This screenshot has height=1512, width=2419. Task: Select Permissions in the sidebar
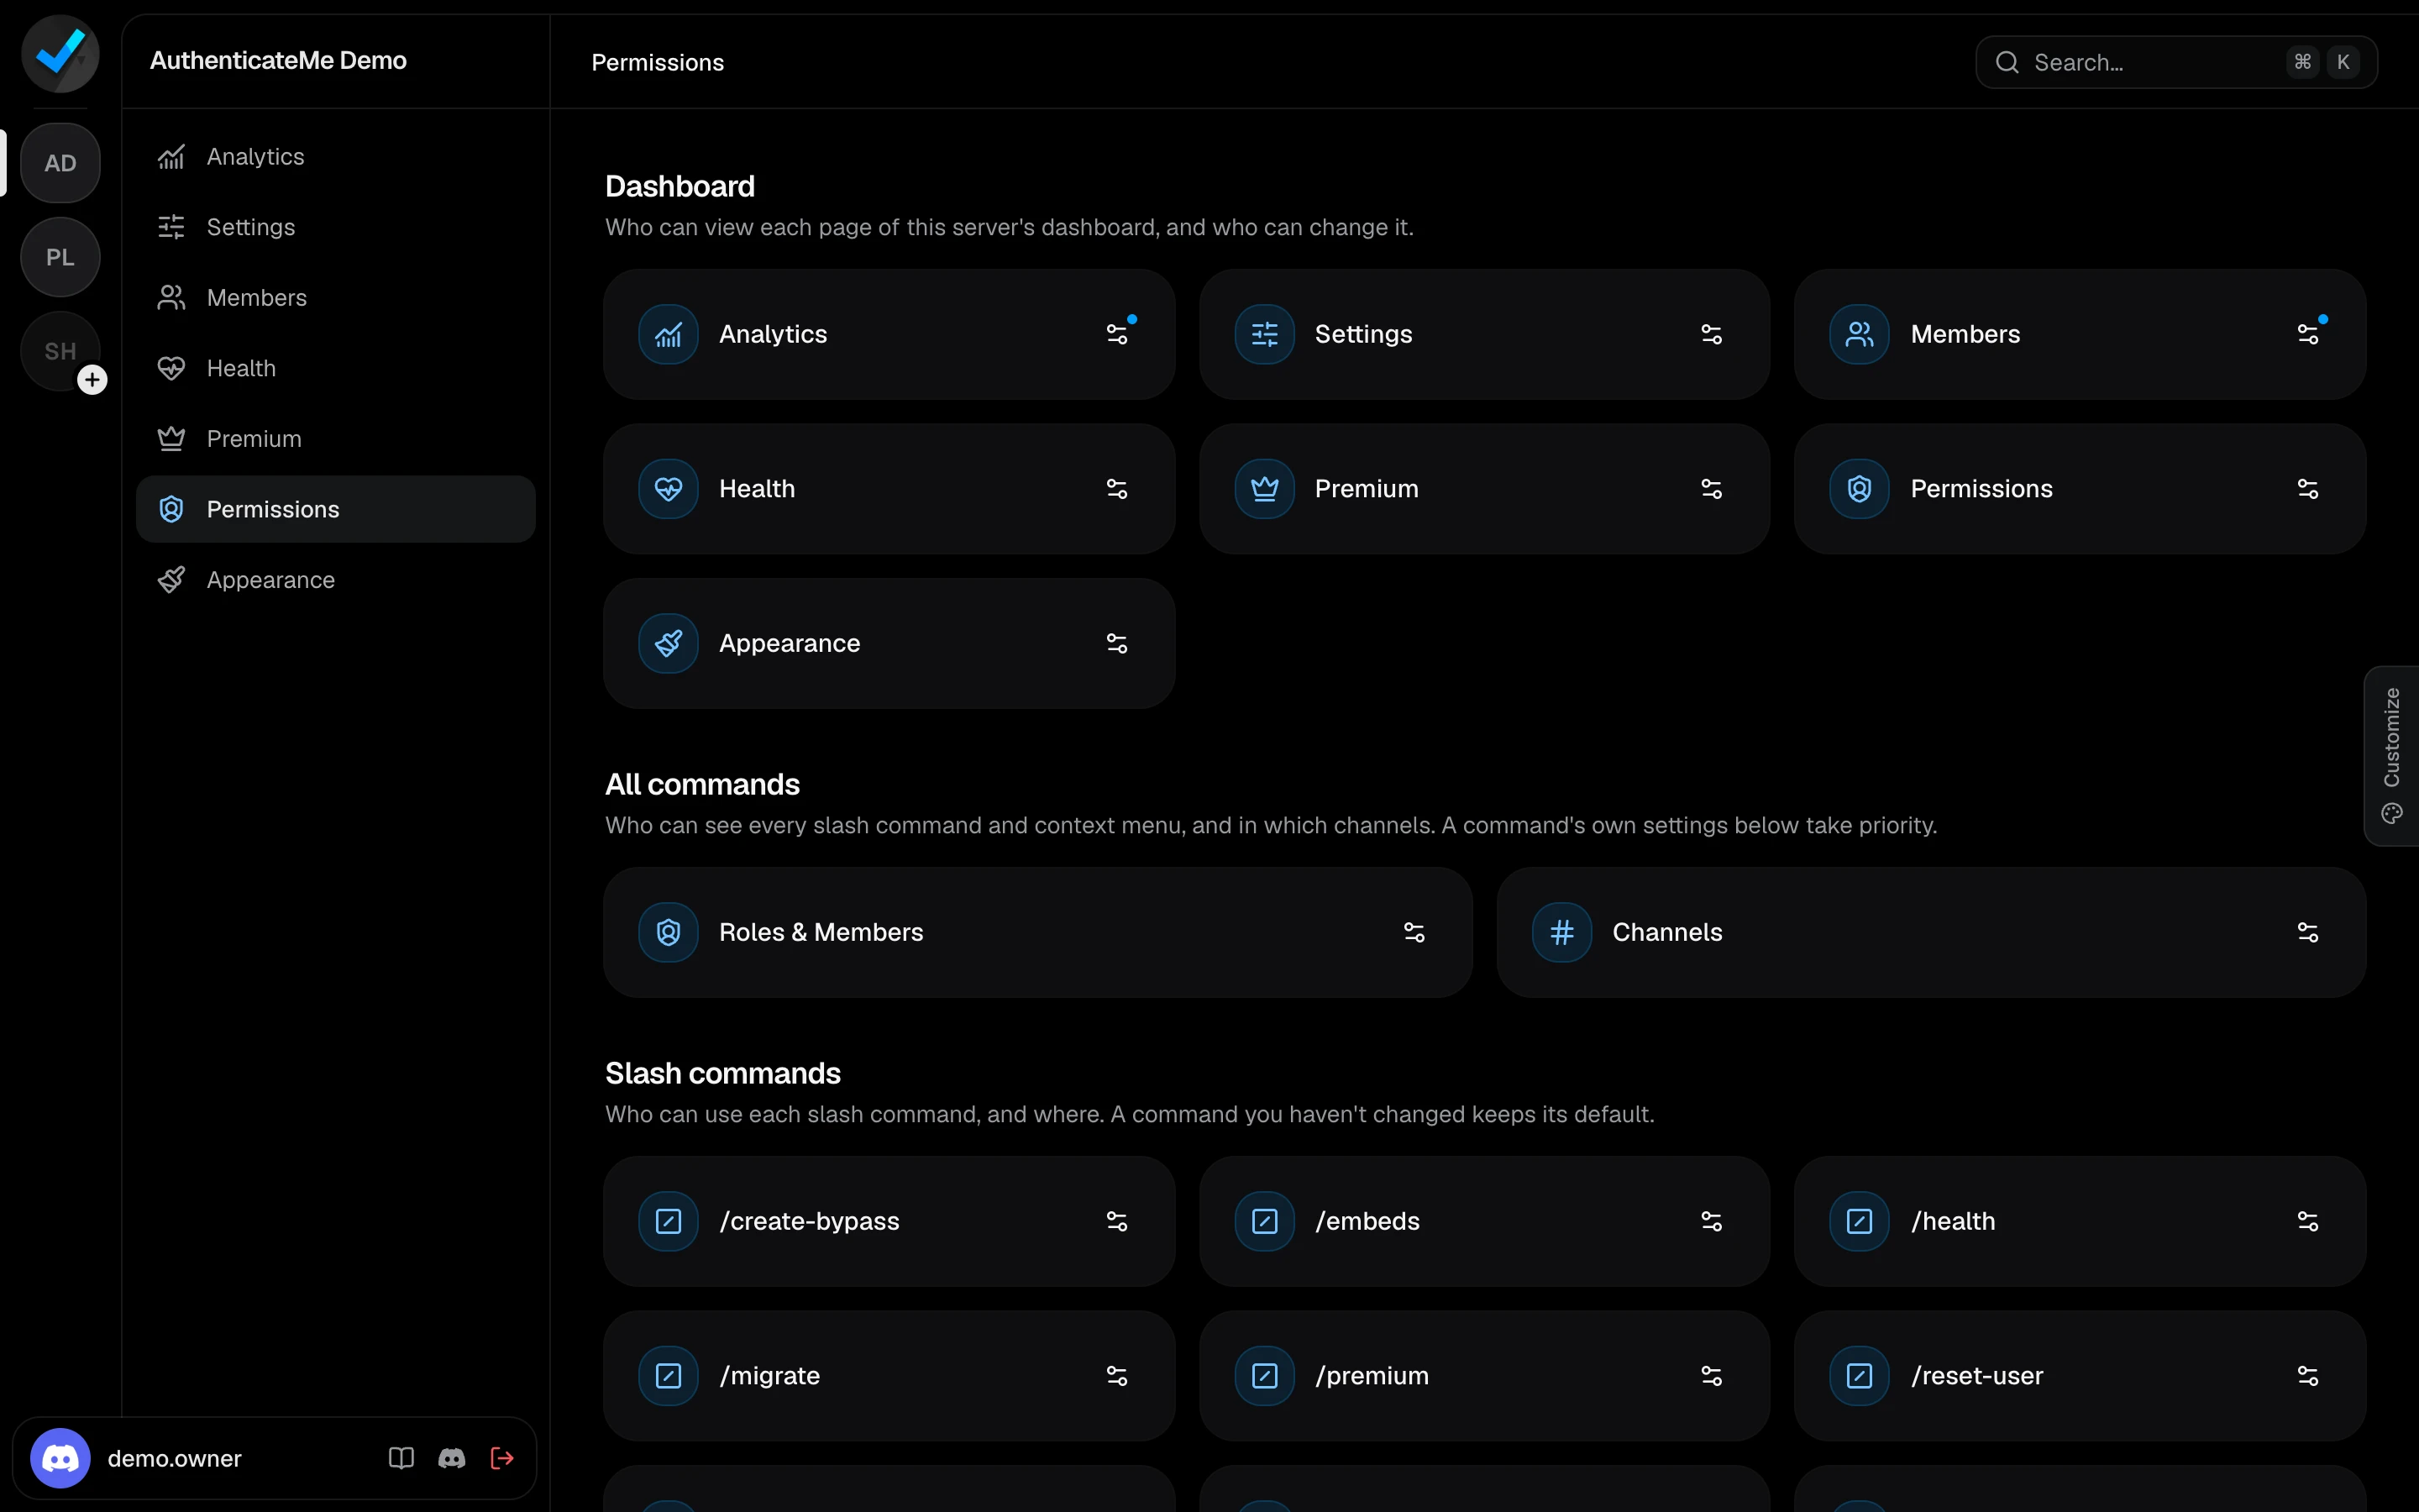[x=335, y=509]
